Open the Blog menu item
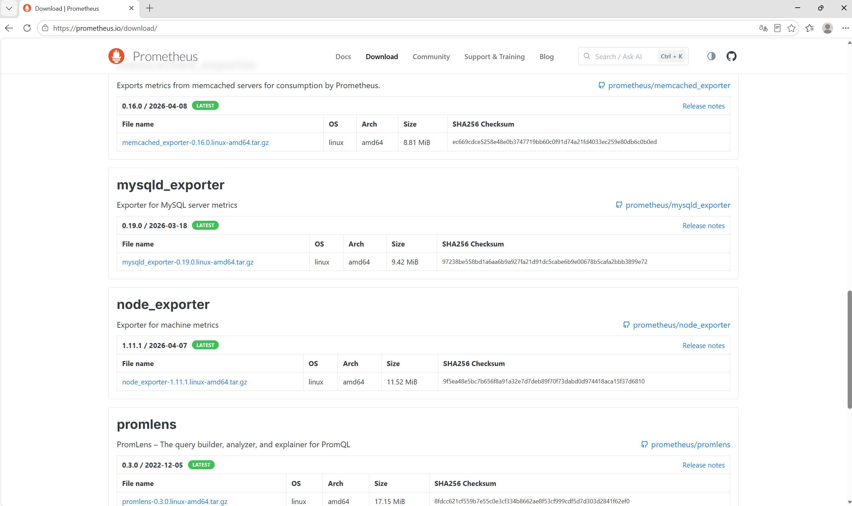The height and width of the screenshot is (506, 852). (546, 56)
